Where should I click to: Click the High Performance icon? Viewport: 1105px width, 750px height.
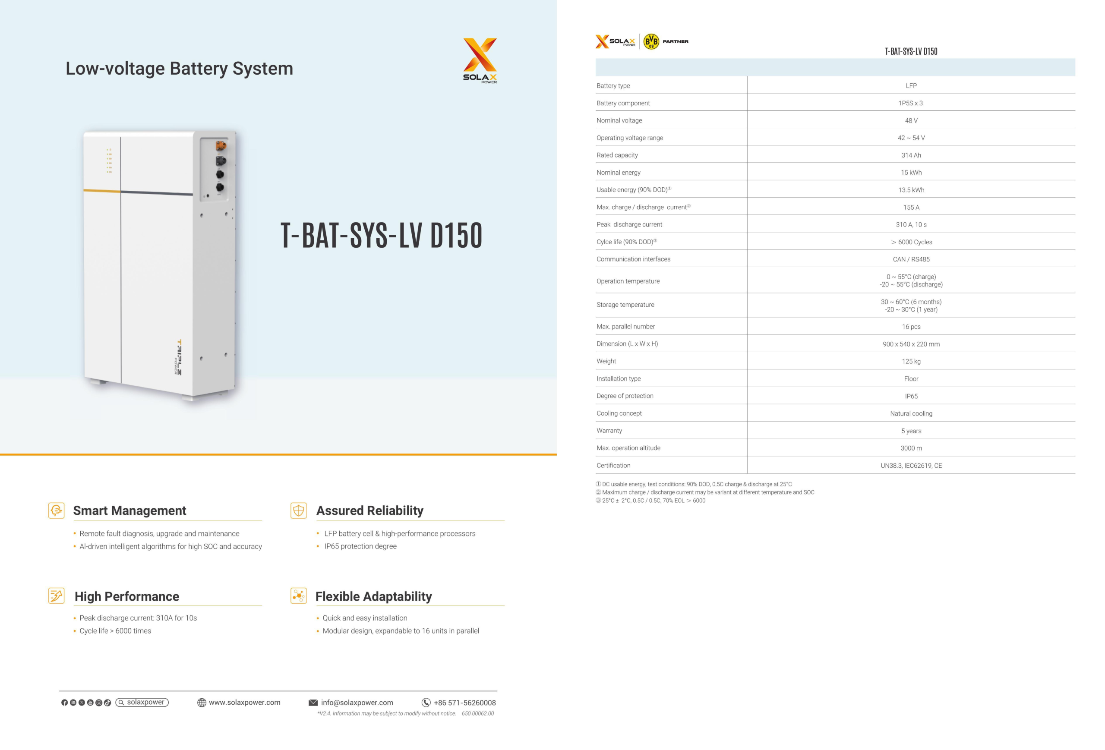[57, 596]
